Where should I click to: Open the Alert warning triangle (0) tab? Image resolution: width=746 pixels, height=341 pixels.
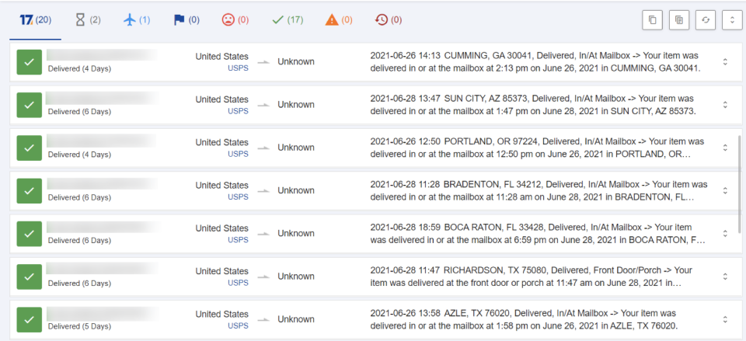pyautogui.click(x=339, y=20)
